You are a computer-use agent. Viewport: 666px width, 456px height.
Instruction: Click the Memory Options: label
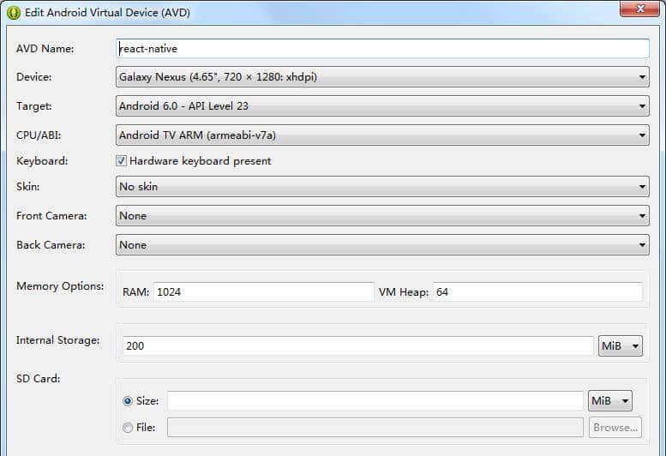[x=60, y=286]
